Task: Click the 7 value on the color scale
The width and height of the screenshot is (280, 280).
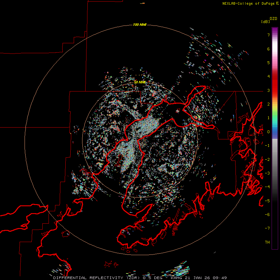Action: (x=268, y=35)
